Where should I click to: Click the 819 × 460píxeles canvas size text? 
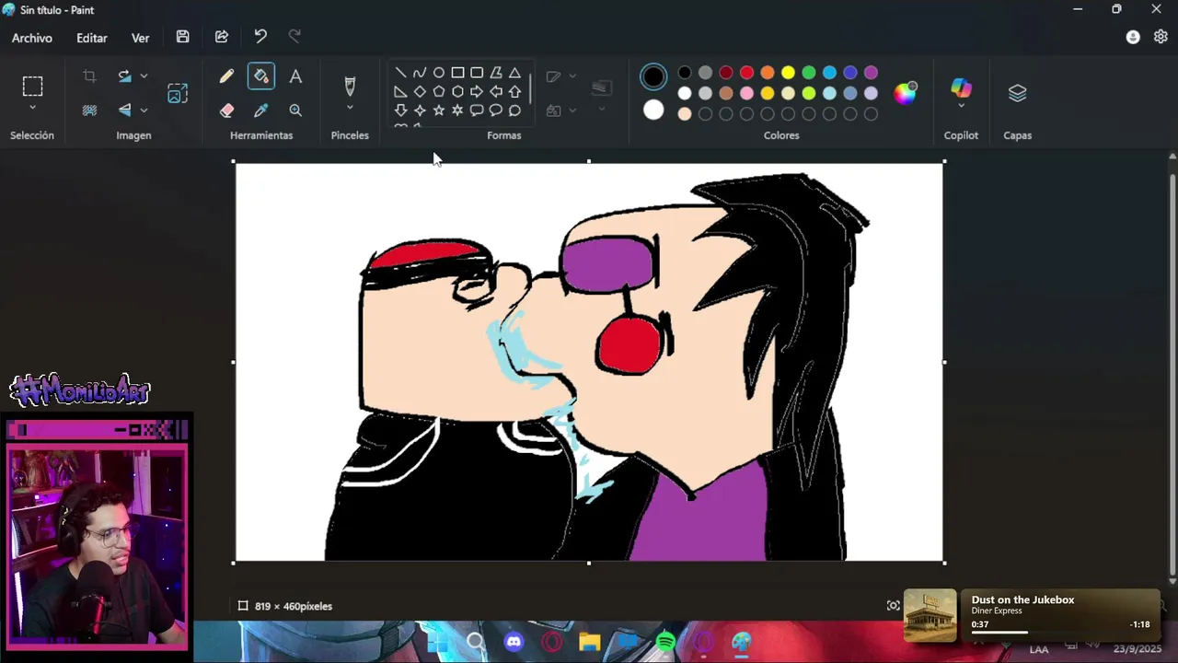(294, 606)
